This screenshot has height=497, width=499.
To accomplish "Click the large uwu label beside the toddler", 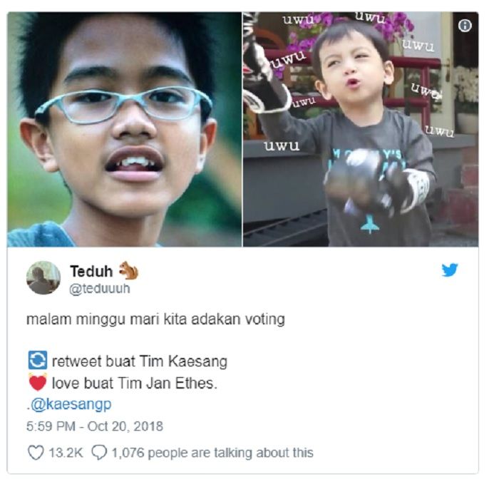I will pyautogui.click(x=282, y=146).
